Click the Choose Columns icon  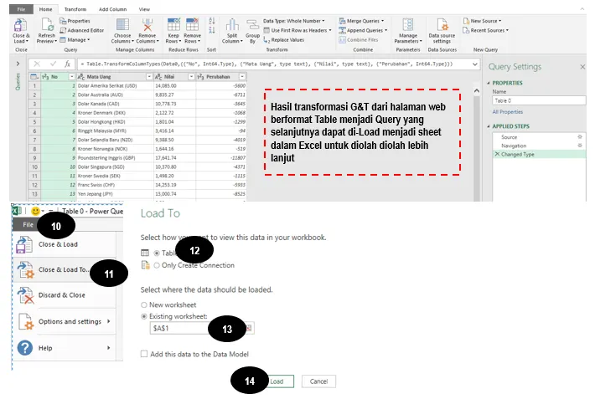122,25
